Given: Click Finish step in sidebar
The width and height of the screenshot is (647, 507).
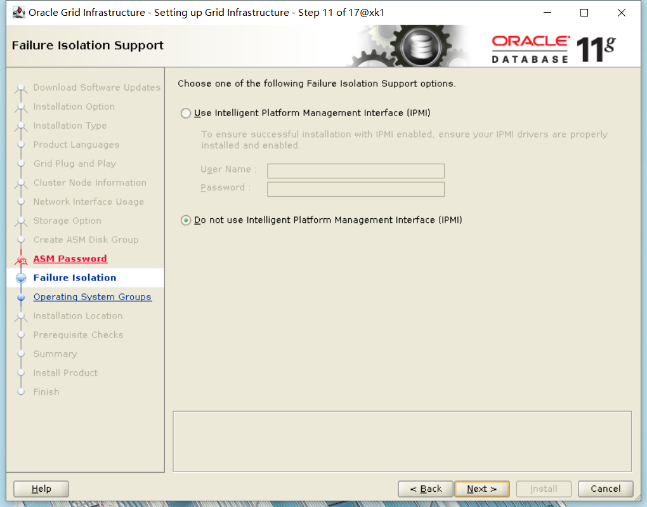Looking at the screenshot, I should 46,392.
